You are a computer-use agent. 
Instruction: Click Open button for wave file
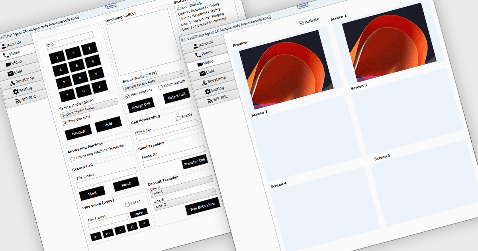pyautogui.click(x=139, y=213)
